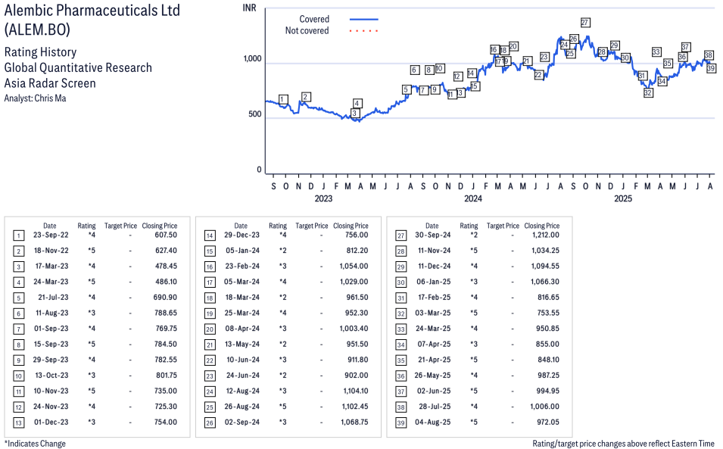Screen dimensions: 723x449
Task: Click chart marker 34 on the price chart
Action: coord(662,81)
